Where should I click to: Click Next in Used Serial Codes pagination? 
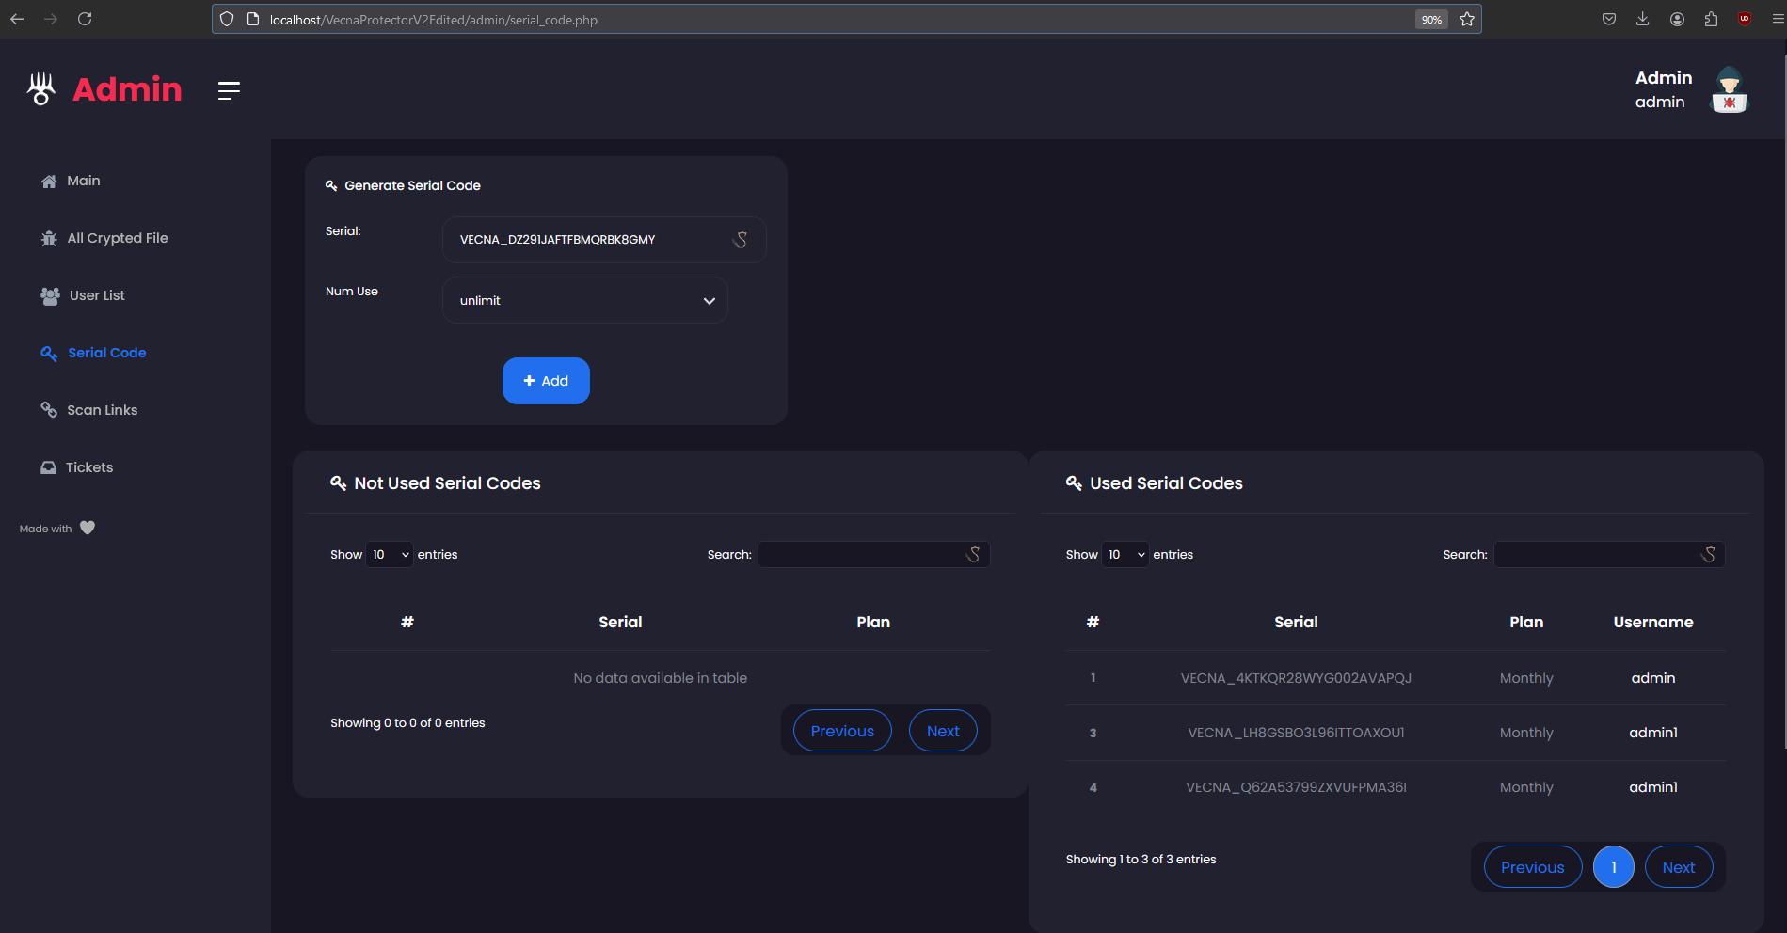point(1679,867)
